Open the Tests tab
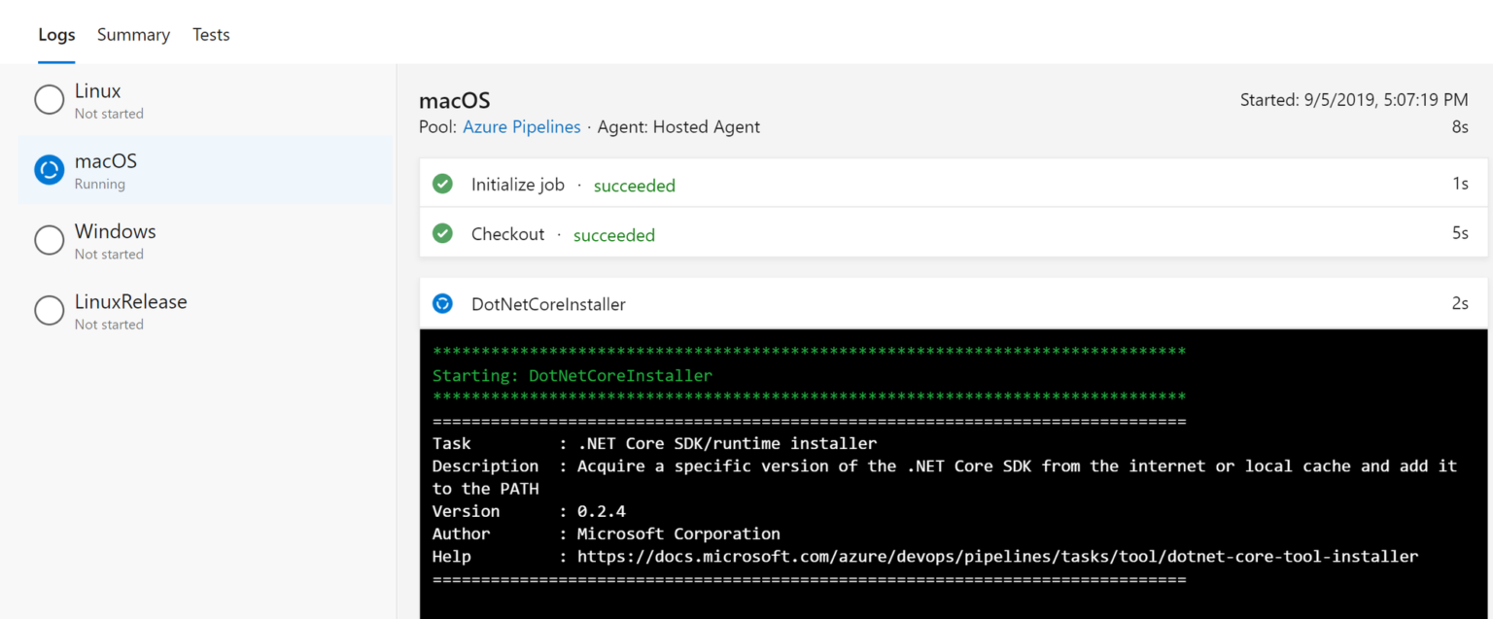The image size is (1493, 619). 211,34
